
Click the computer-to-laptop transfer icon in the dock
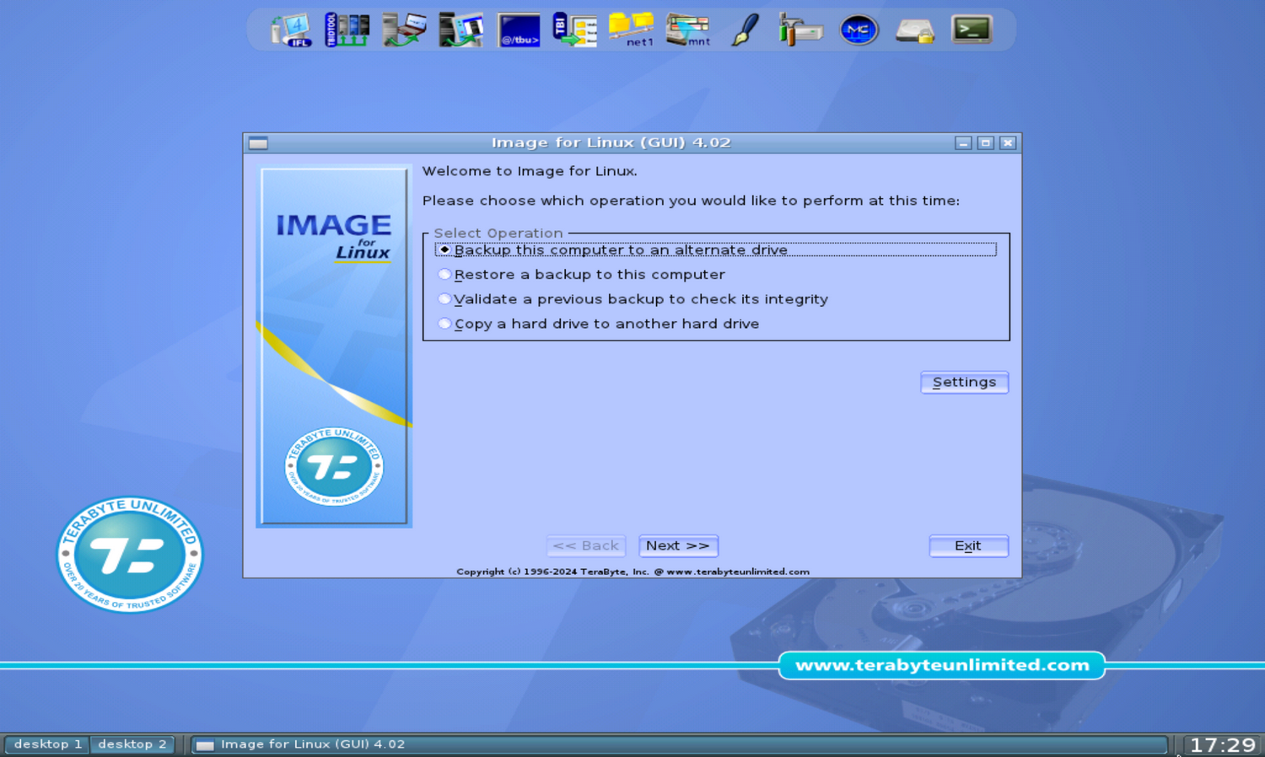pyautogui.click(x=404, y=30)
